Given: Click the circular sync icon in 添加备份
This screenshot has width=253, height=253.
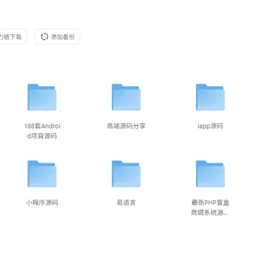Looking at the screenshot, I should pyautogui.click(x=44, y=37).
